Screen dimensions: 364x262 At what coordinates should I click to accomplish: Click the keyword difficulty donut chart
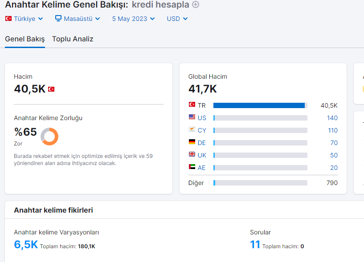[x=49, y=136]
